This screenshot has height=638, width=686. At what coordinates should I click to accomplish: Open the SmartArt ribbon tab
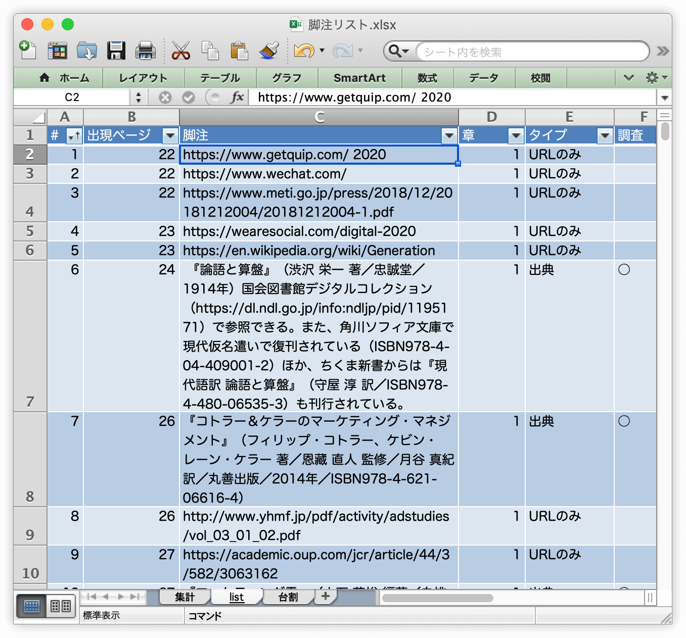(x=359, y=78)
